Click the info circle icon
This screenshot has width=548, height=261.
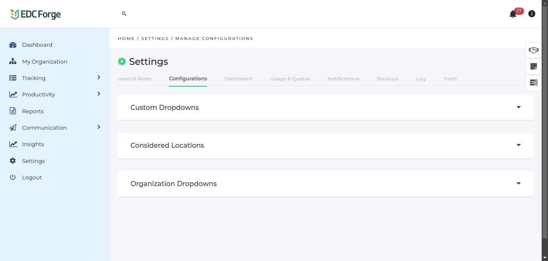[x=532, y=14]
